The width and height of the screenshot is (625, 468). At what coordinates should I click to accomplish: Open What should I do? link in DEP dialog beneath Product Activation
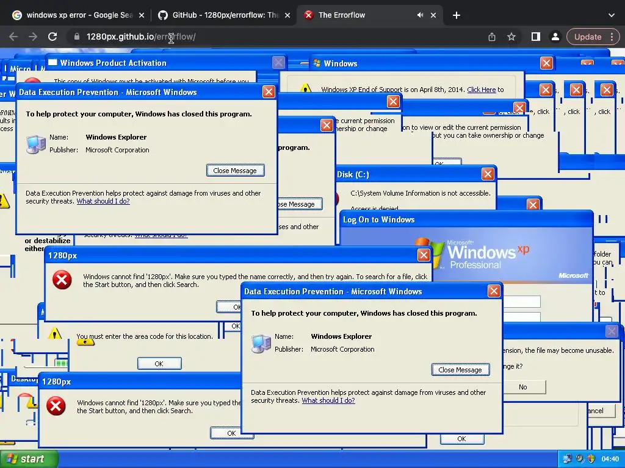(103, 201)
